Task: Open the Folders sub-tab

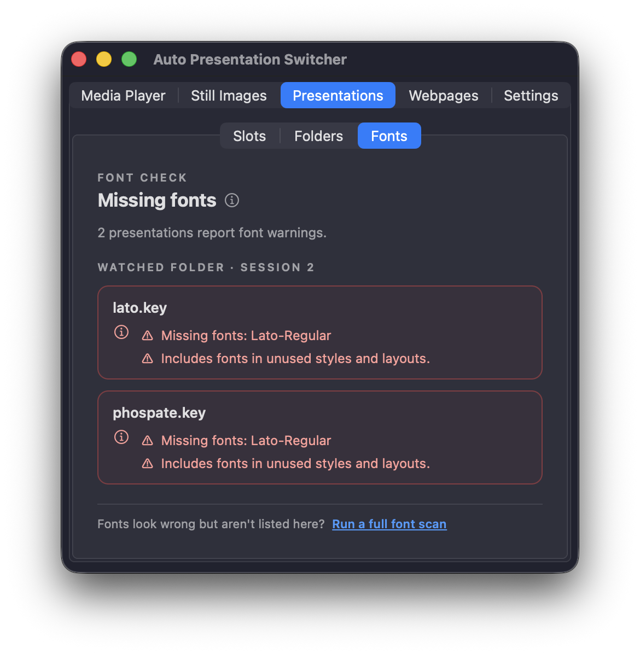Action: click(319, 136)
